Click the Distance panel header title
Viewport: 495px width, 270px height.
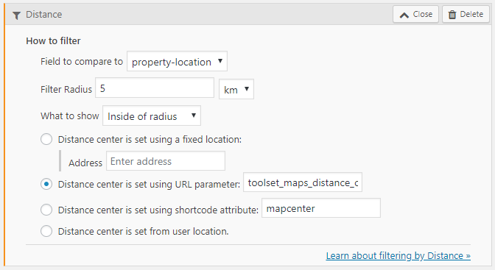(x=44, y=15)
